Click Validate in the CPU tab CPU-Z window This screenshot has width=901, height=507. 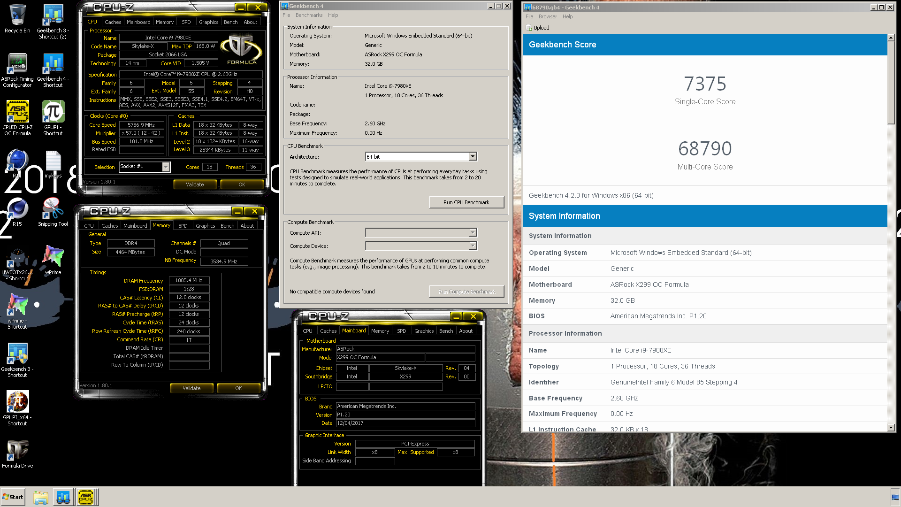click(x=195, y=184)
